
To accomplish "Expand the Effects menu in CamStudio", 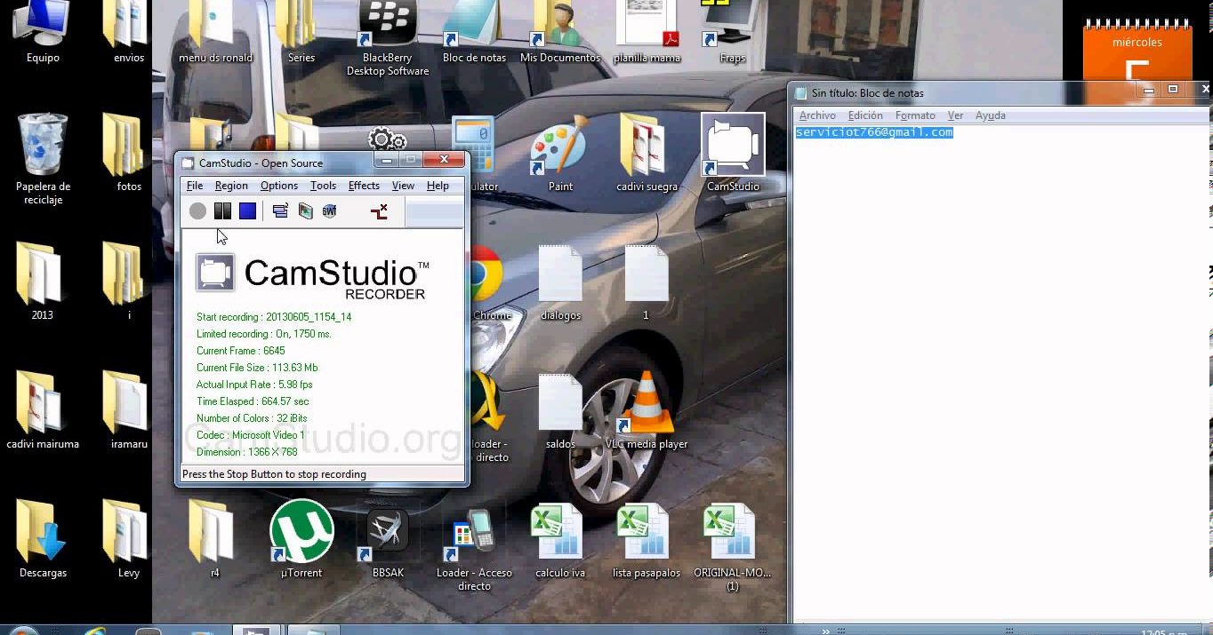I will 364,186.
